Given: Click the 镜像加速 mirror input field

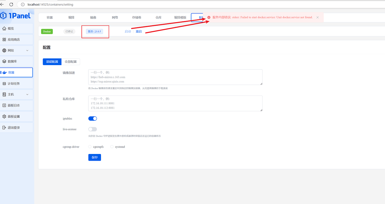Looking at the screenshot, I should [x=175, y=77].
